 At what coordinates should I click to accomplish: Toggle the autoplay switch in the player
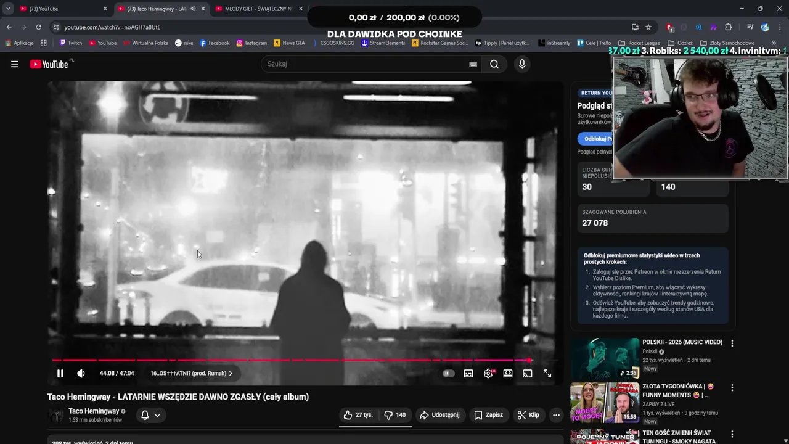pos(448,373)
